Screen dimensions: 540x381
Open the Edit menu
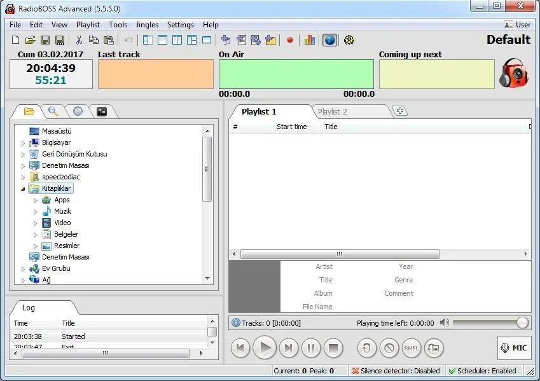[36, 25]
